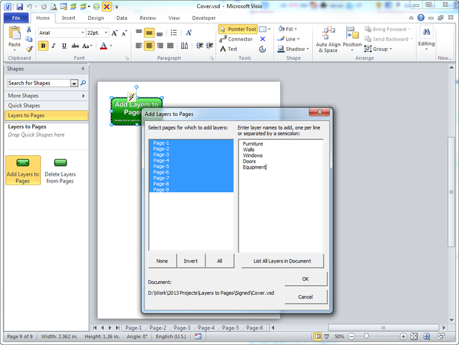
Task: Select the Add Layers to Pages stencil shape
Action: pos(23,170)
